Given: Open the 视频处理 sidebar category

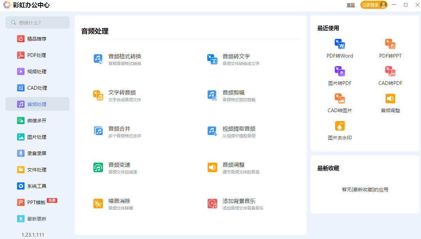Looking at the screenshot, I should [x=37, y=71].
